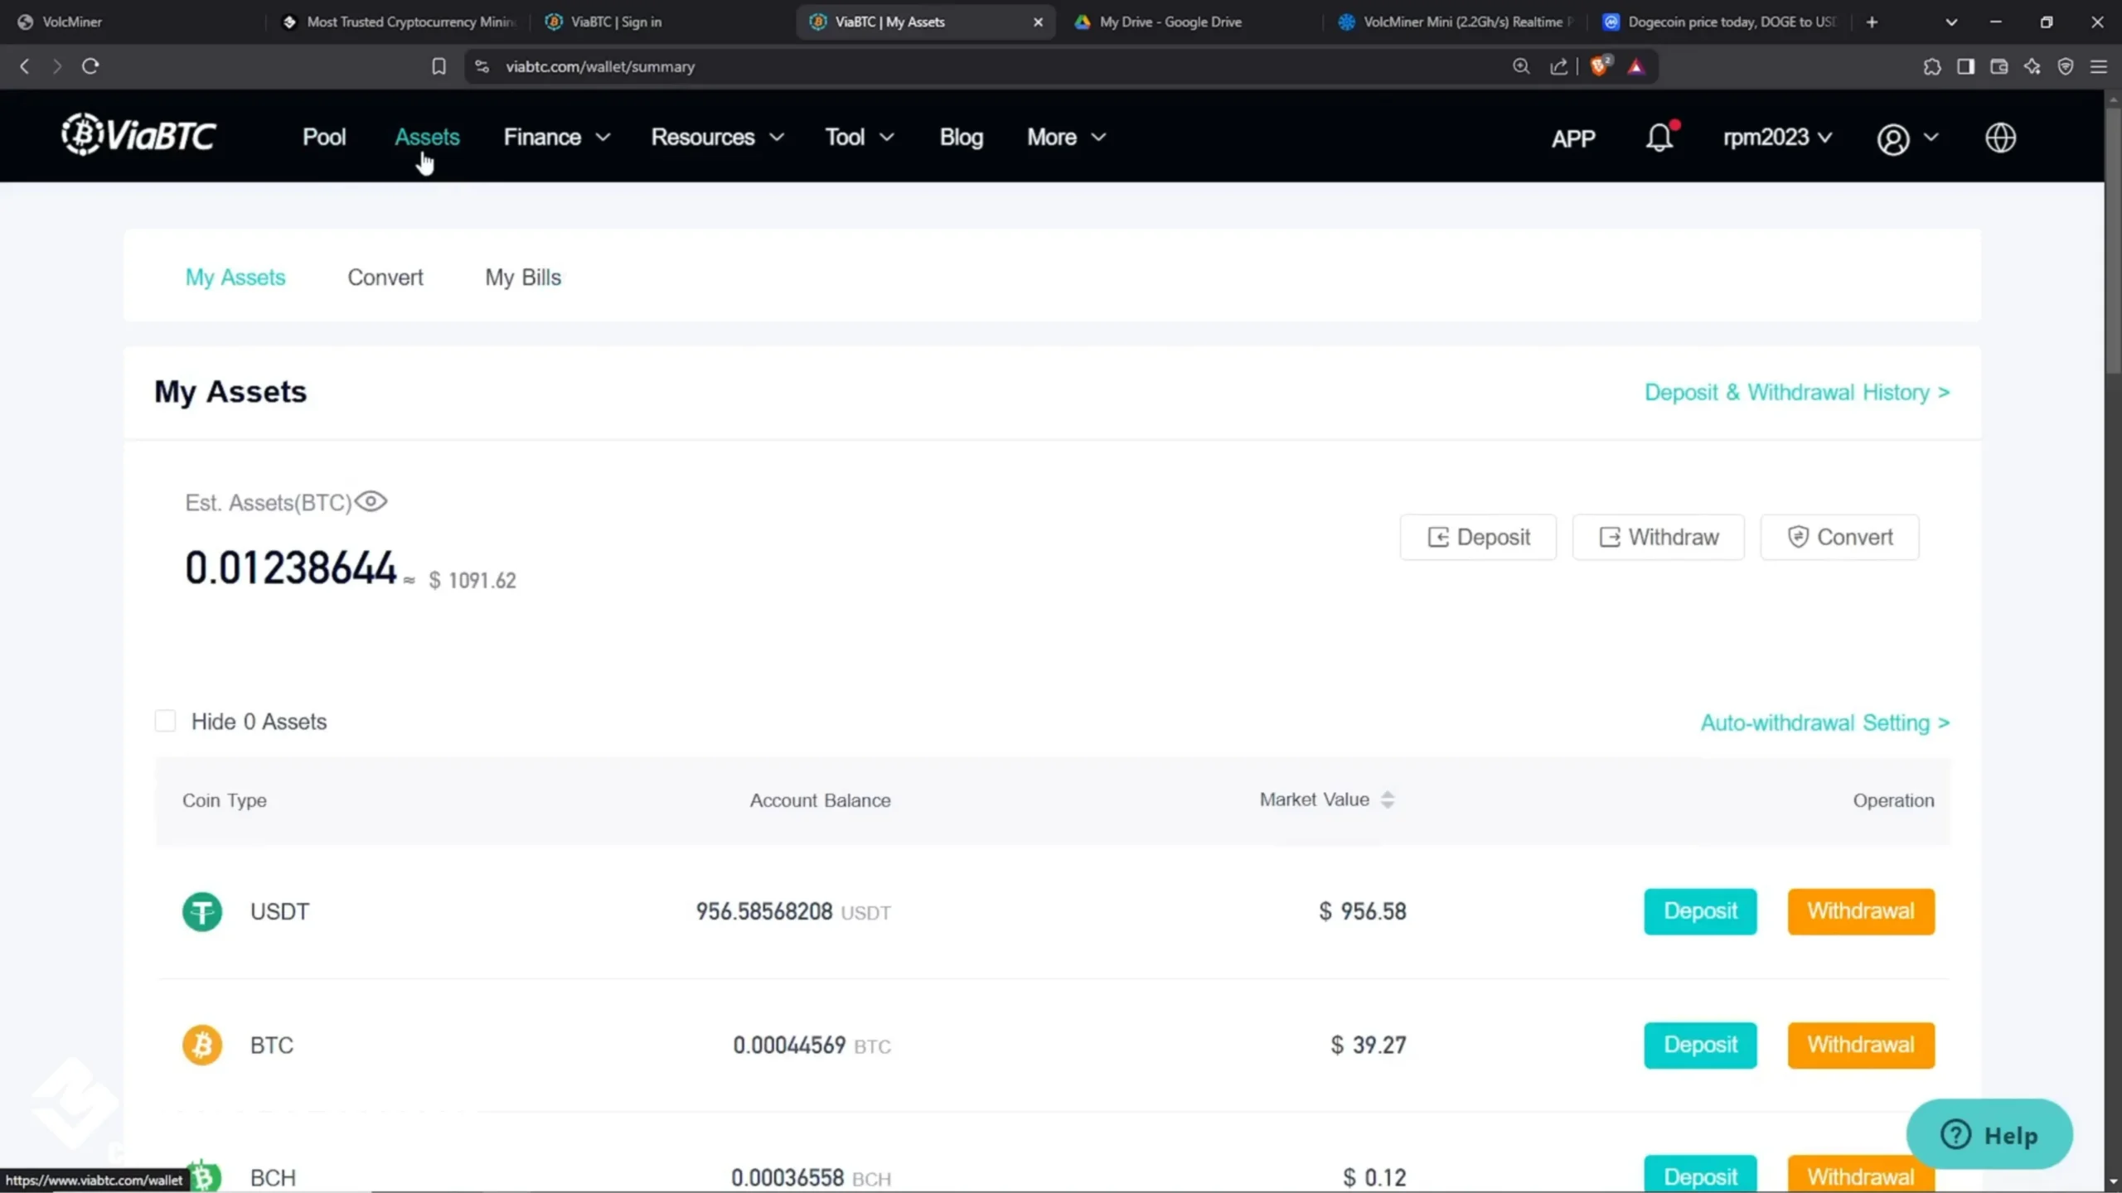
Task: Open the Leo AI sparkle icon
Action: tap(2032, 66)
